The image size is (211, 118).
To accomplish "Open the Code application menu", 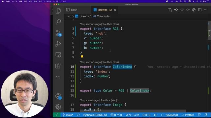I will [x=8, y=1].
